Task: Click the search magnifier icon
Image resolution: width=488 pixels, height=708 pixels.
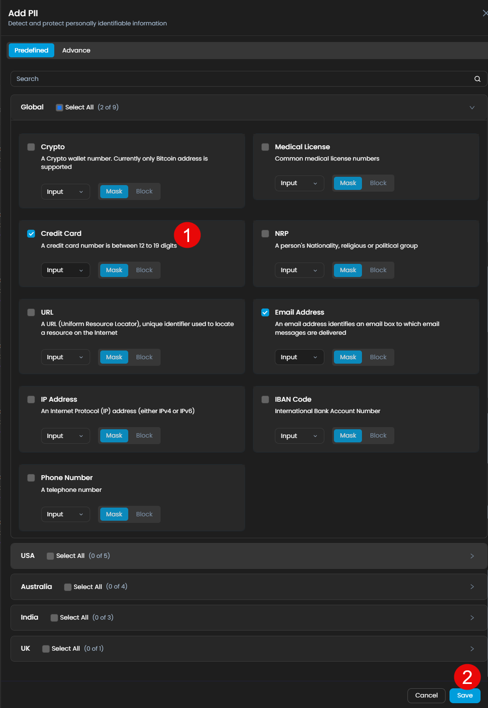Action: click(477, 79)
